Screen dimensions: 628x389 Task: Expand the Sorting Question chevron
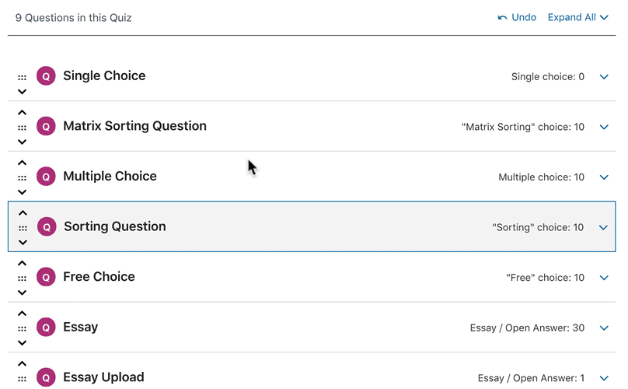pos(603,228)
